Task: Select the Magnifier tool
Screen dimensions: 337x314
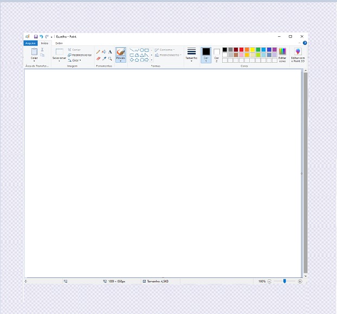Action: 110,58
